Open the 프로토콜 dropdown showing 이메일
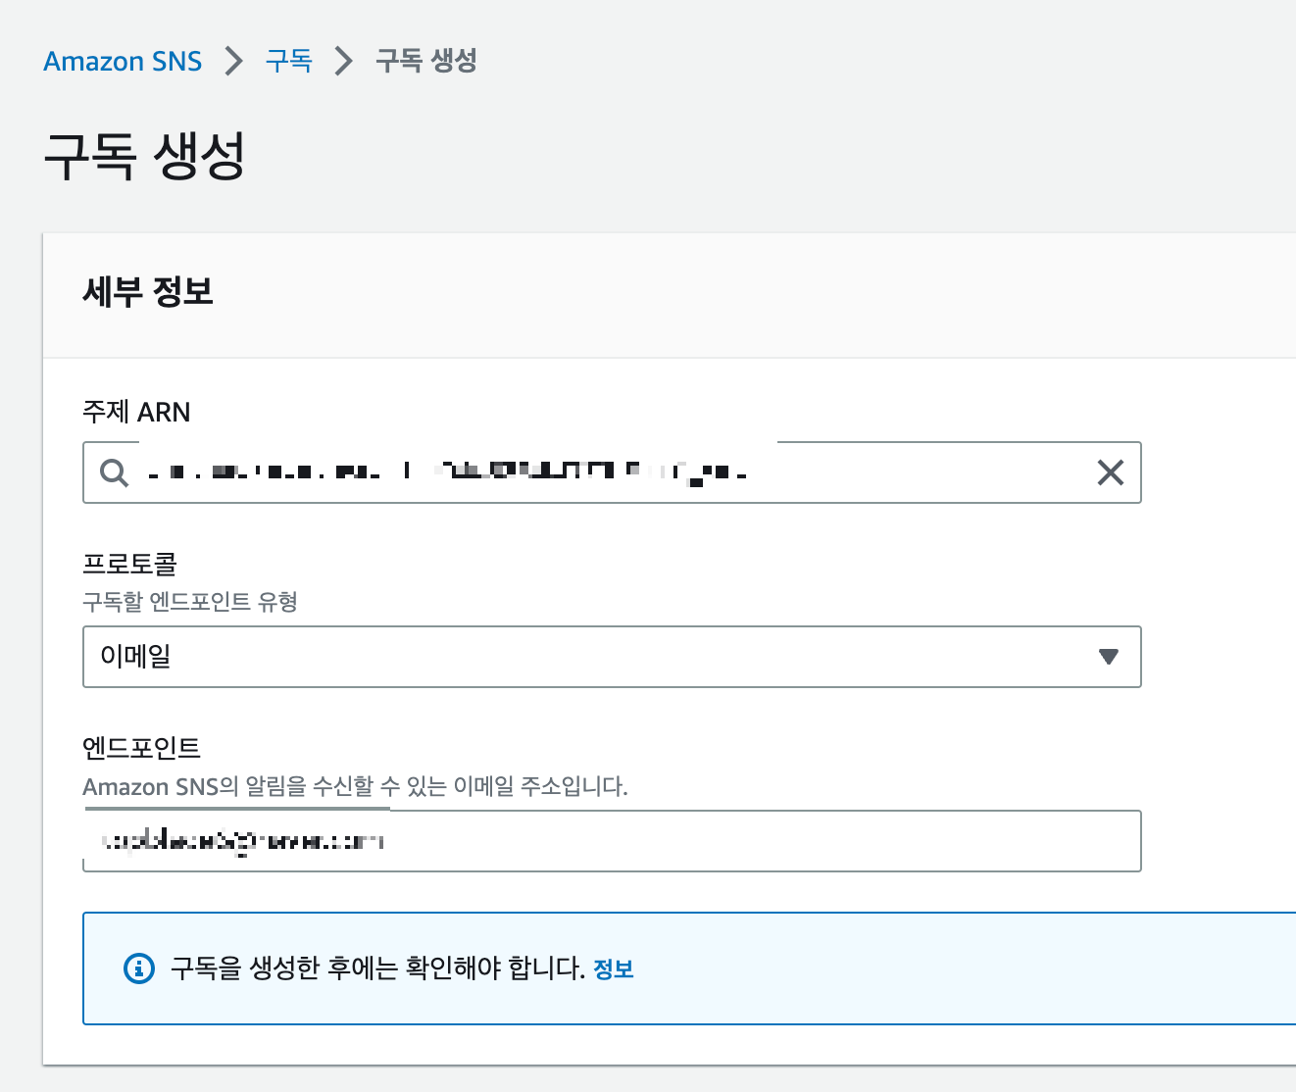This screenshot has height=1092, width=1296. (x=612, y=657)
